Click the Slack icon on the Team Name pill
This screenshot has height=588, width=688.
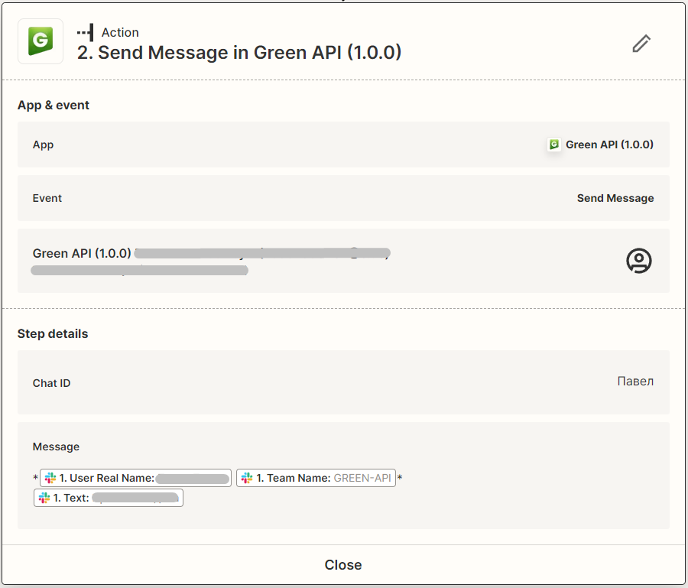coord(246,477)
